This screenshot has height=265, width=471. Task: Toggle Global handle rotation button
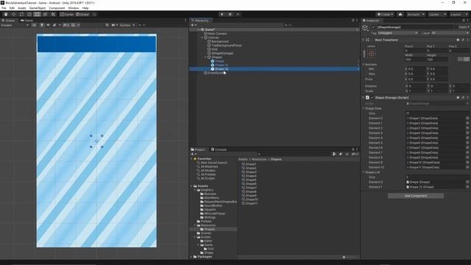pos(82,15)
